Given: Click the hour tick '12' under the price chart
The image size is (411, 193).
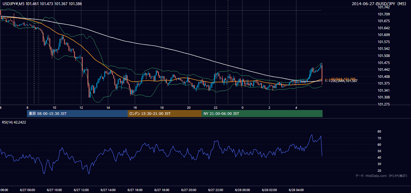Looking at the screenshot, I should tap(81, 107).
